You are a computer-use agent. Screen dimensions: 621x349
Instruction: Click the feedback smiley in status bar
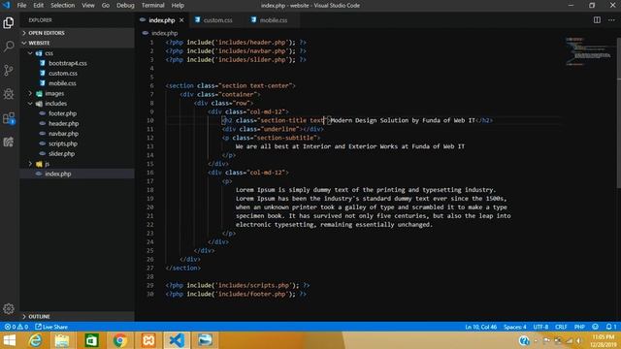595,327
